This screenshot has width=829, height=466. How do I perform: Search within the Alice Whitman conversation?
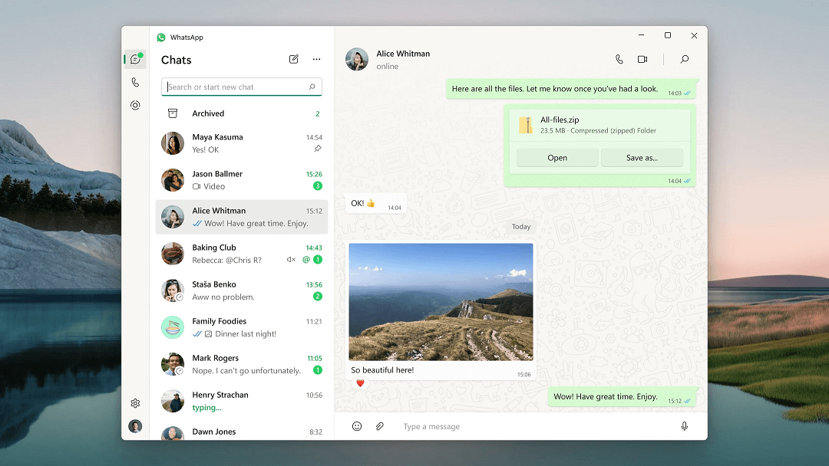point(684,60)
